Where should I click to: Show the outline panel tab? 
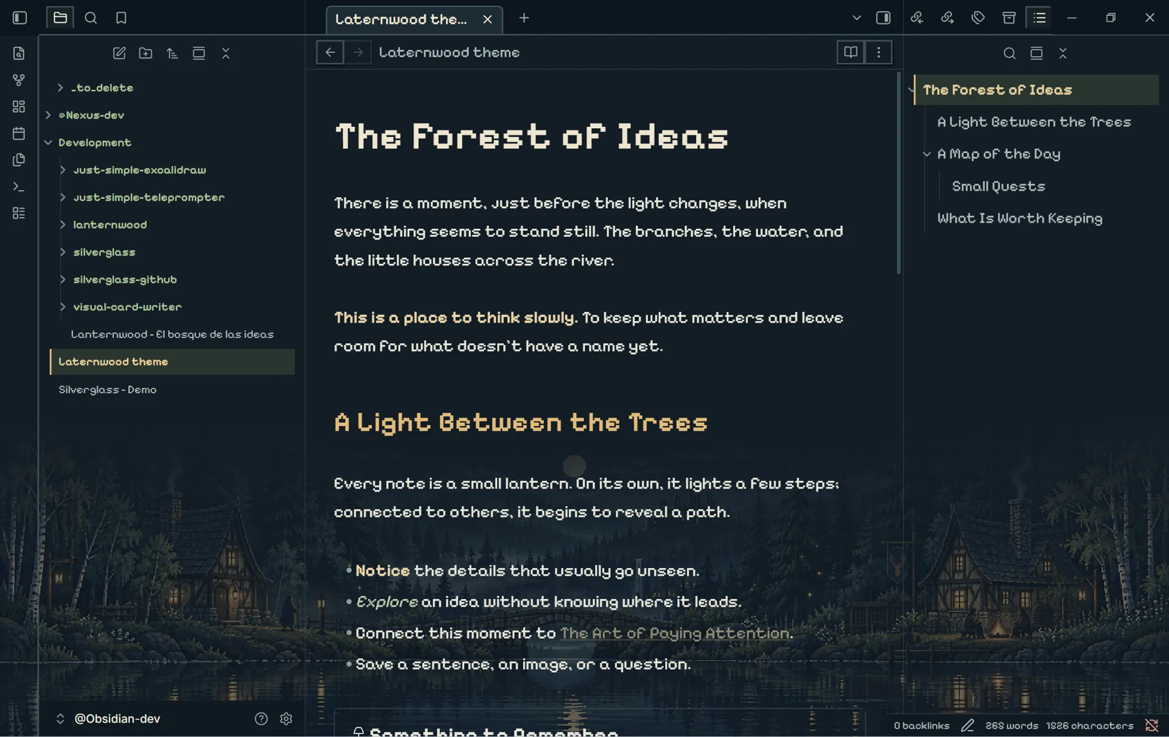pos(1039,18)
